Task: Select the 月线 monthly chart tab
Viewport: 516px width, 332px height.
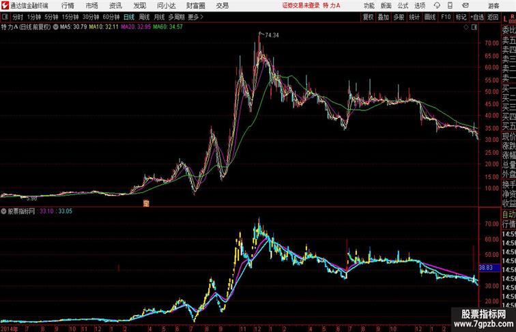Action: [x=159, y=17]
